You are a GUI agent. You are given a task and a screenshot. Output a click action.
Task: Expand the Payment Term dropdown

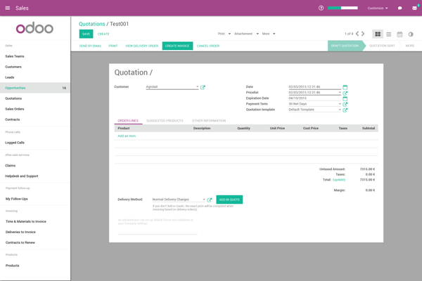(339, 104)
